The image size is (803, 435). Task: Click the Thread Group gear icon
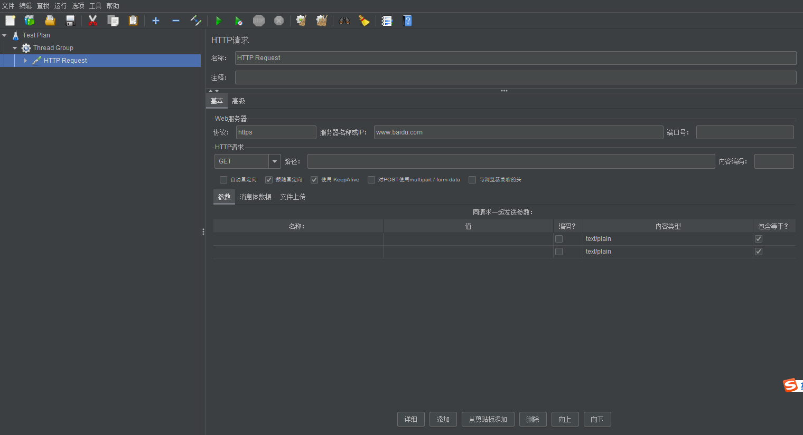tap(26, 48)
